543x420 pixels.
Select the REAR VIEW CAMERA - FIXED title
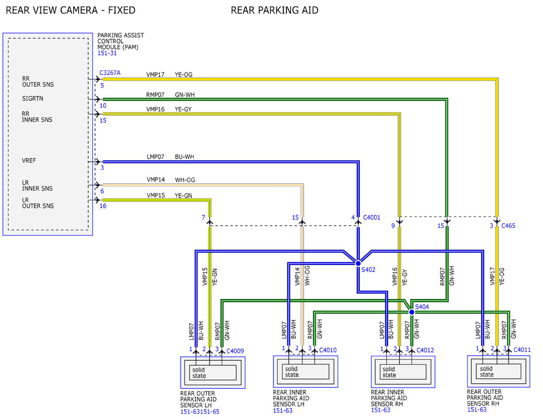(71, 10)
